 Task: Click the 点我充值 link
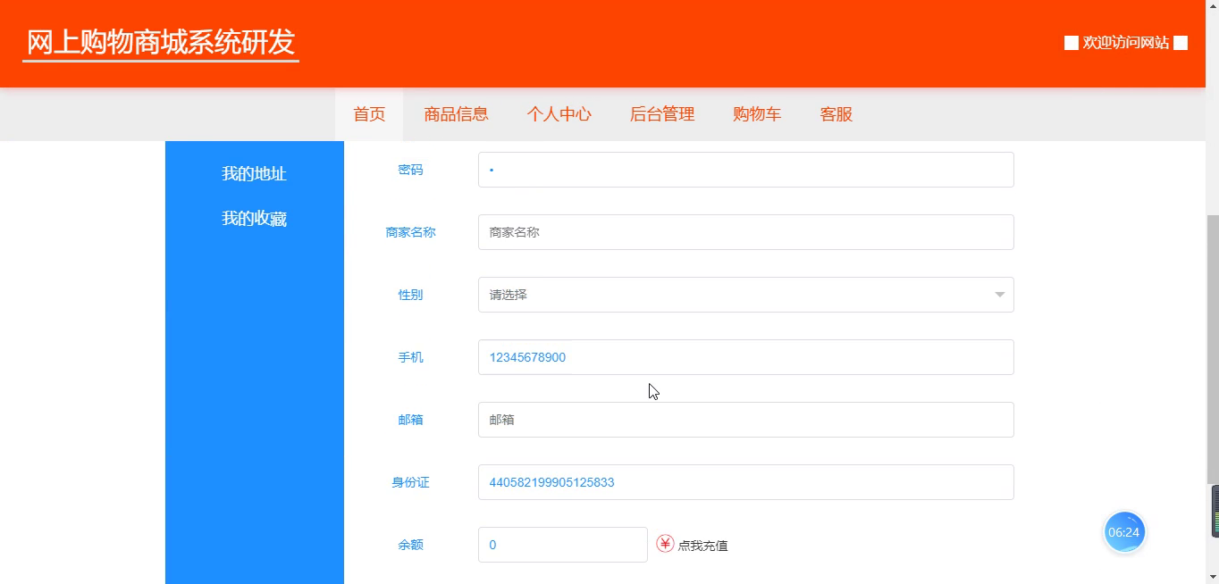[702, 546]
